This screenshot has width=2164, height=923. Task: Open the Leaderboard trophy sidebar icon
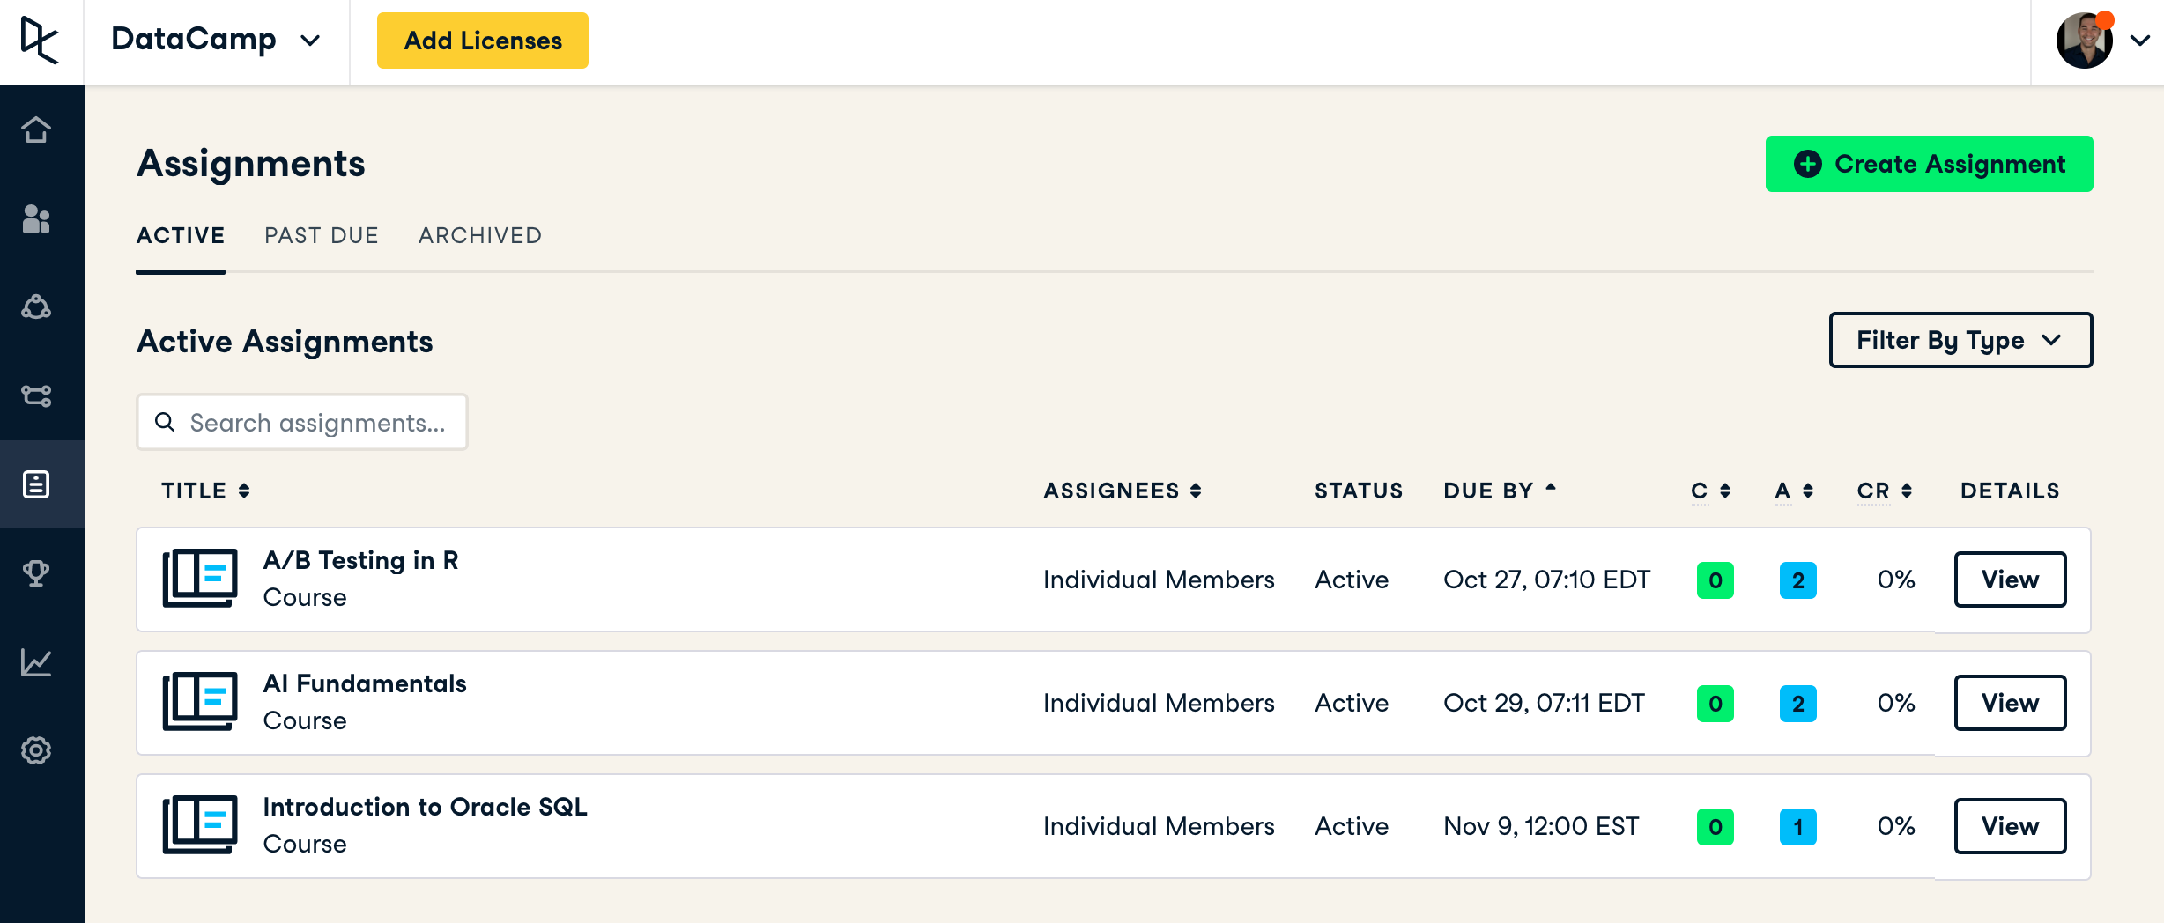(x=36, y=573)
